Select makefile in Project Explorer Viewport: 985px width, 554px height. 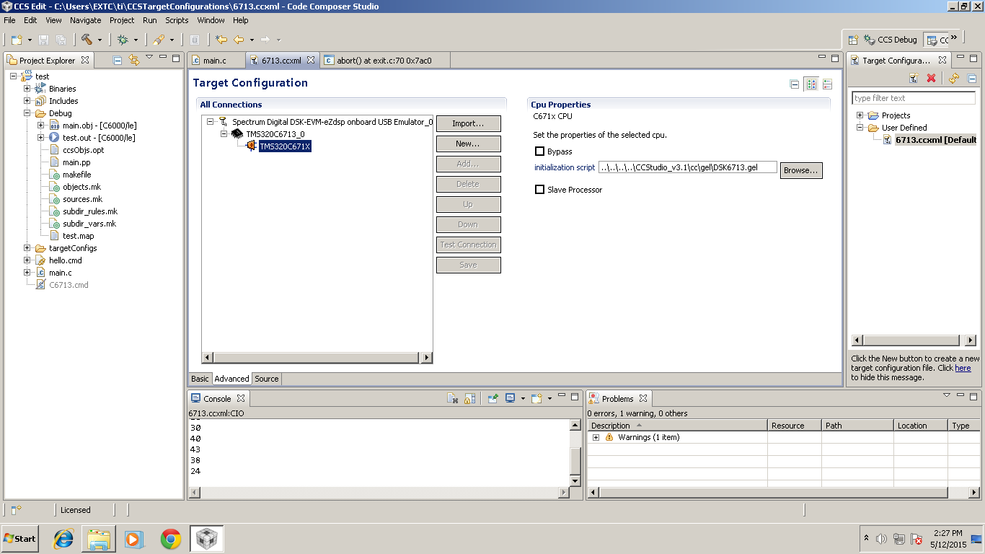76,175
